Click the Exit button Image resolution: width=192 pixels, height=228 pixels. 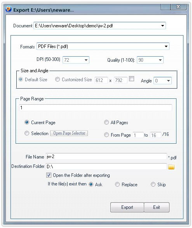[x=157, y=207]
